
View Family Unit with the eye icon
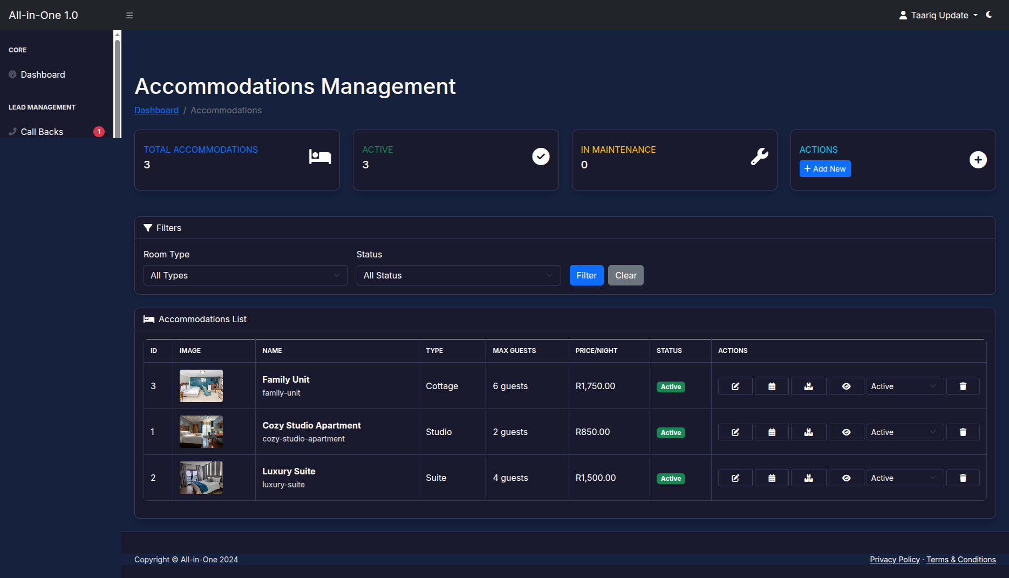846,386
